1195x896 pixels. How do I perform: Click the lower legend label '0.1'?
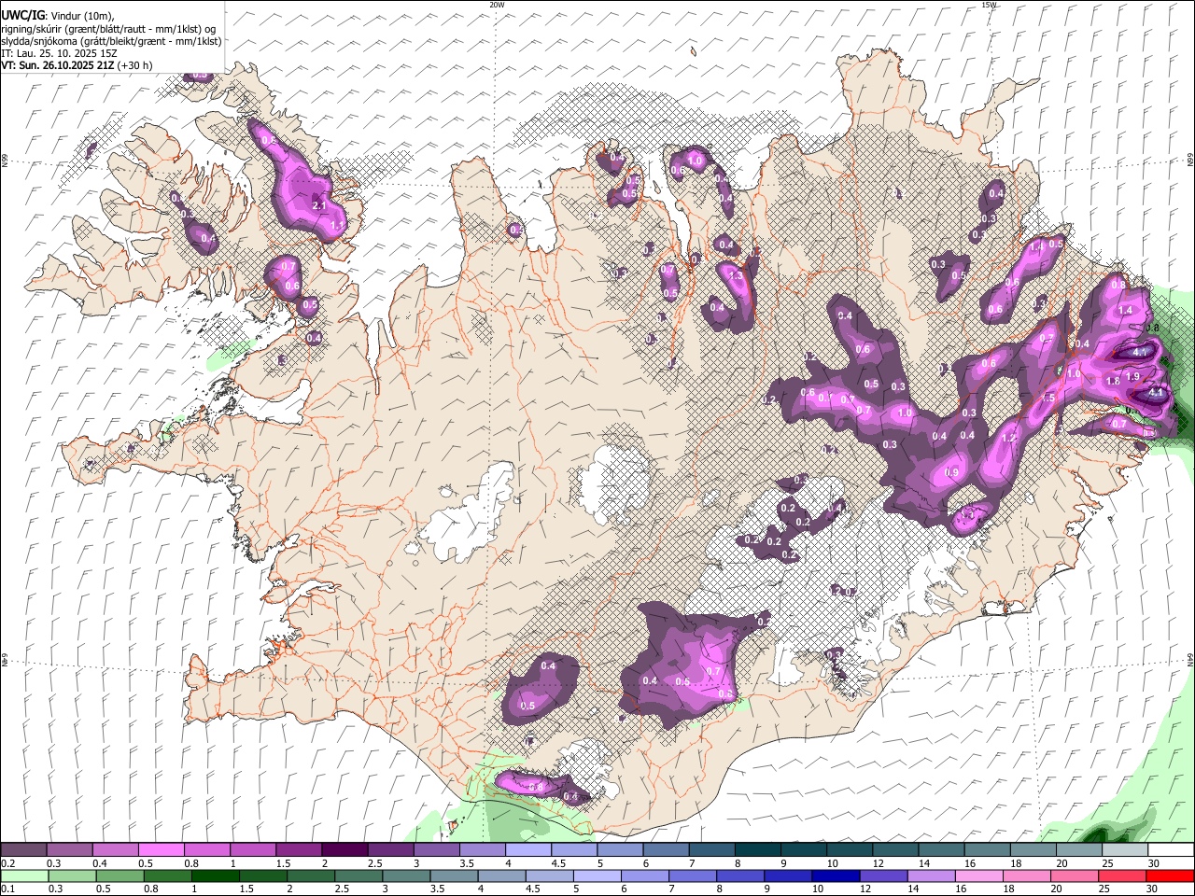pyautogui.click(x=8, y=889)
